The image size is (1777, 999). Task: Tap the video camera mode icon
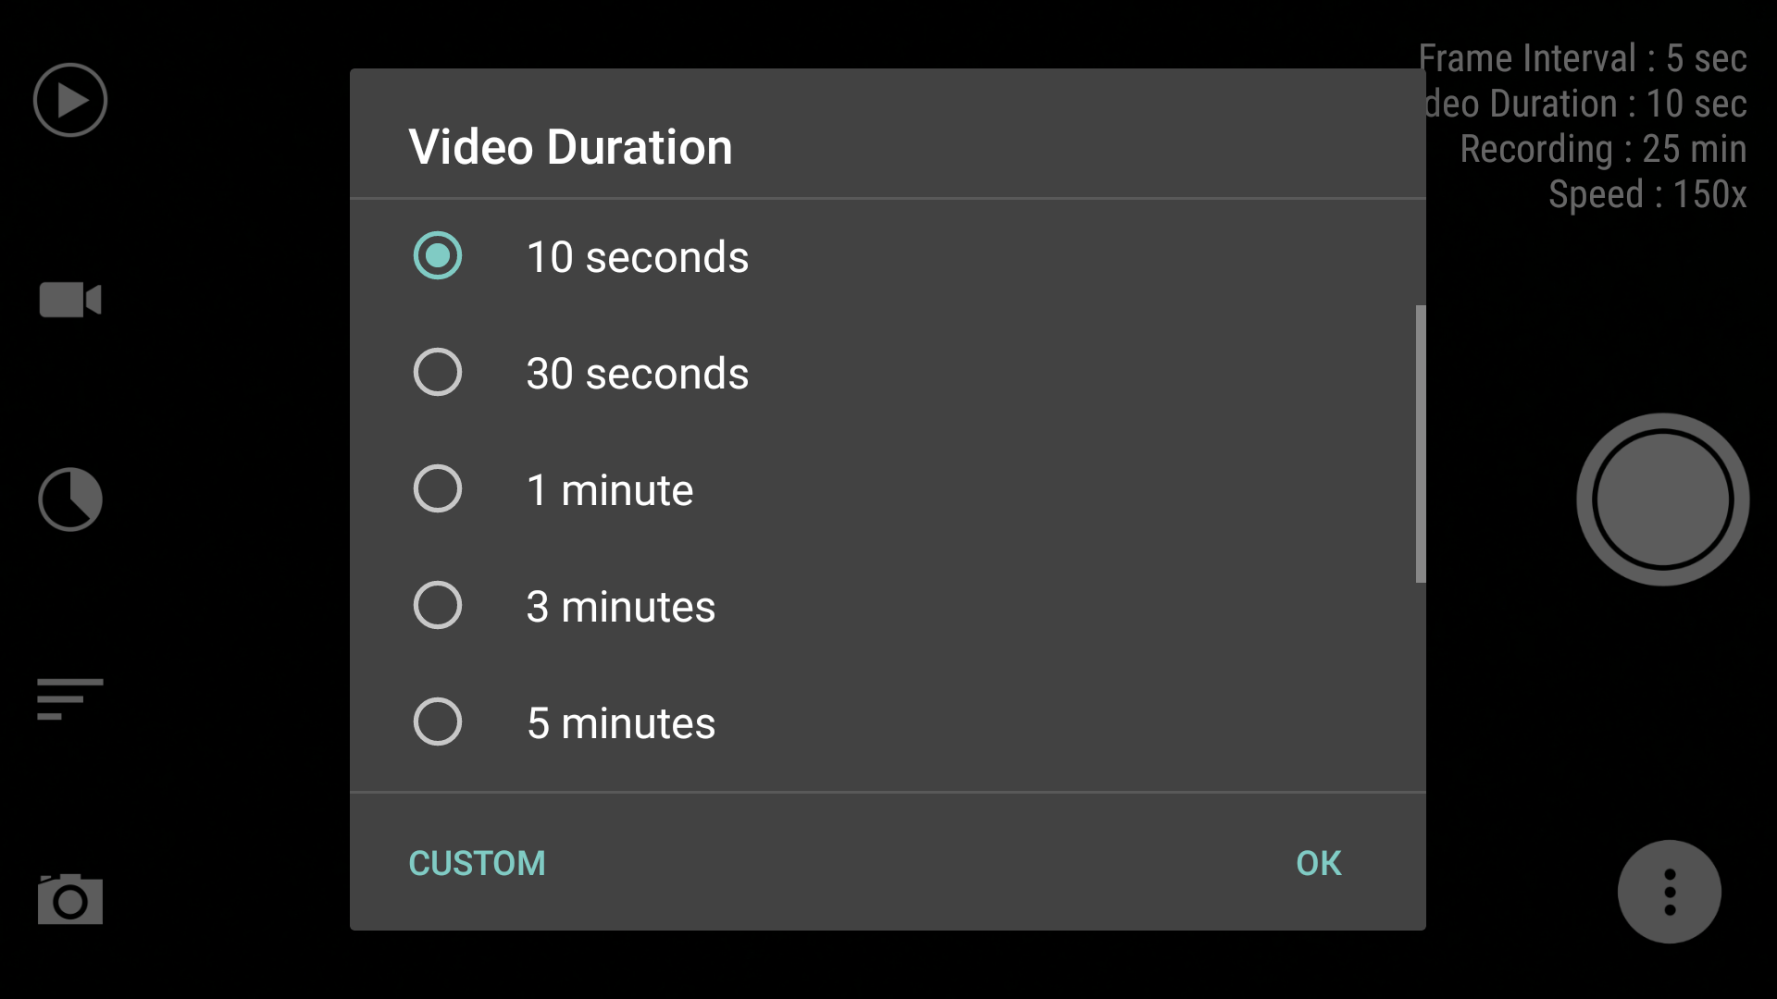[70, 300]
